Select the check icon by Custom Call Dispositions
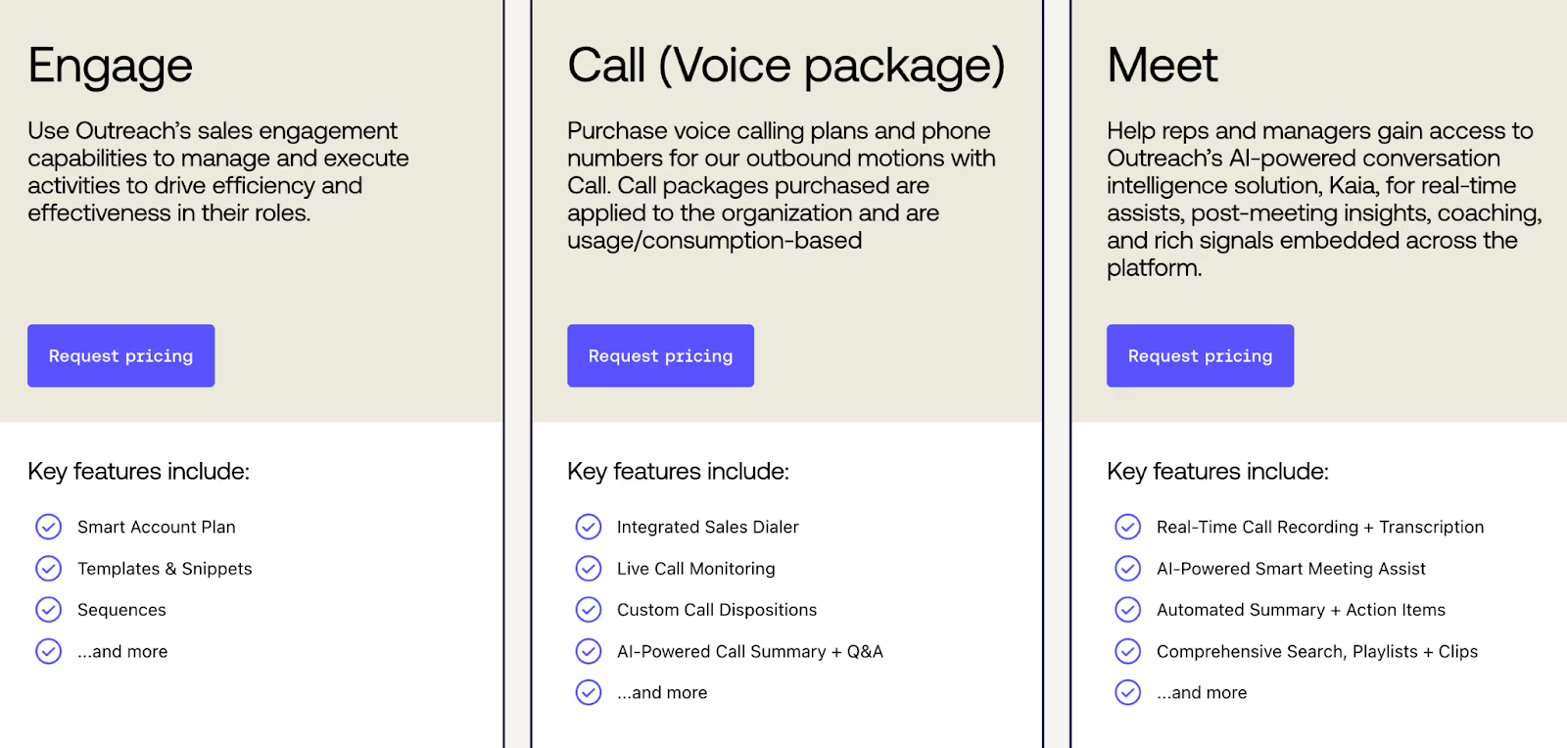This screenshot has width=1567, height=748. pos(588,610)
